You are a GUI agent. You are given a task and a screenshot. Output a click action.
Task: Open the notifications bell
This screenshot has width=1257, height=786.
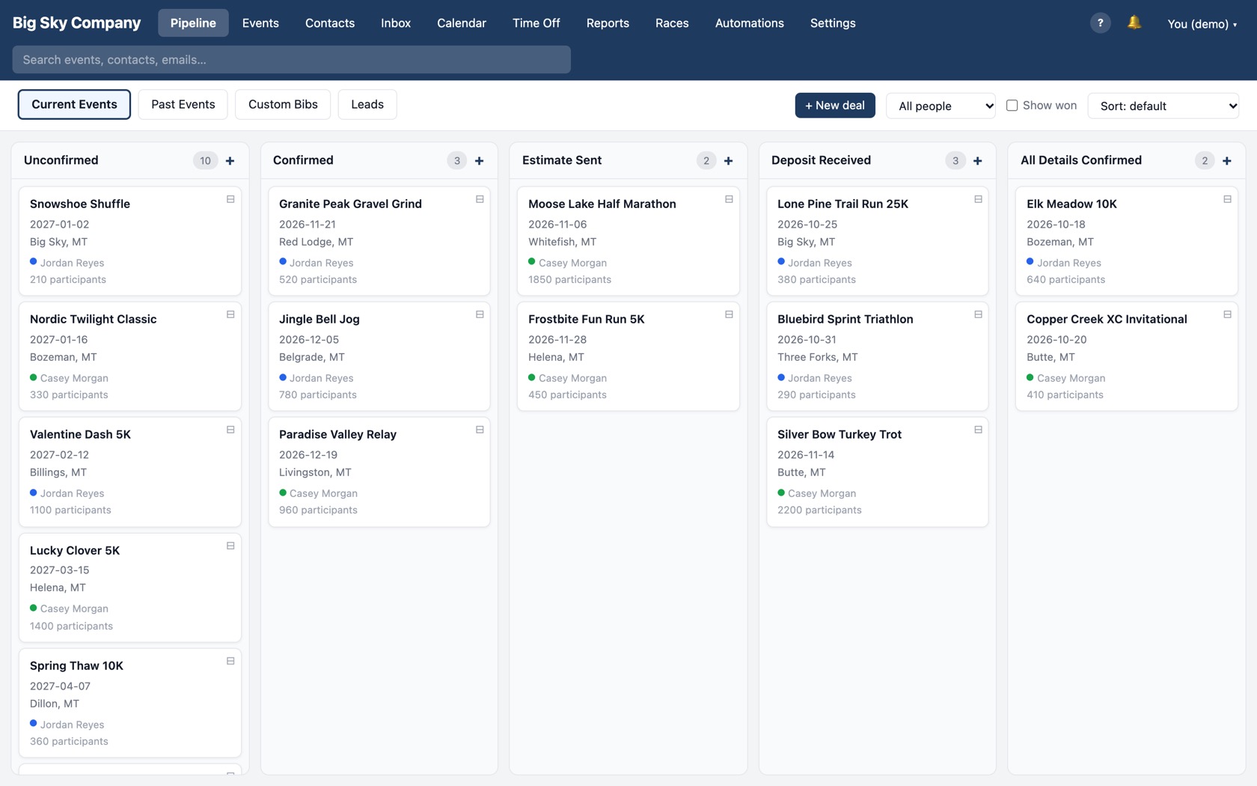[x=1134, y=23]
